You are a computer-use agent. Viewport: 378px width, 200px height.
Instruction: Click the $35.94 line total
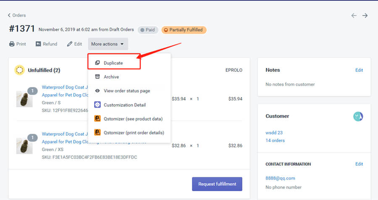(x=235, y=99)
